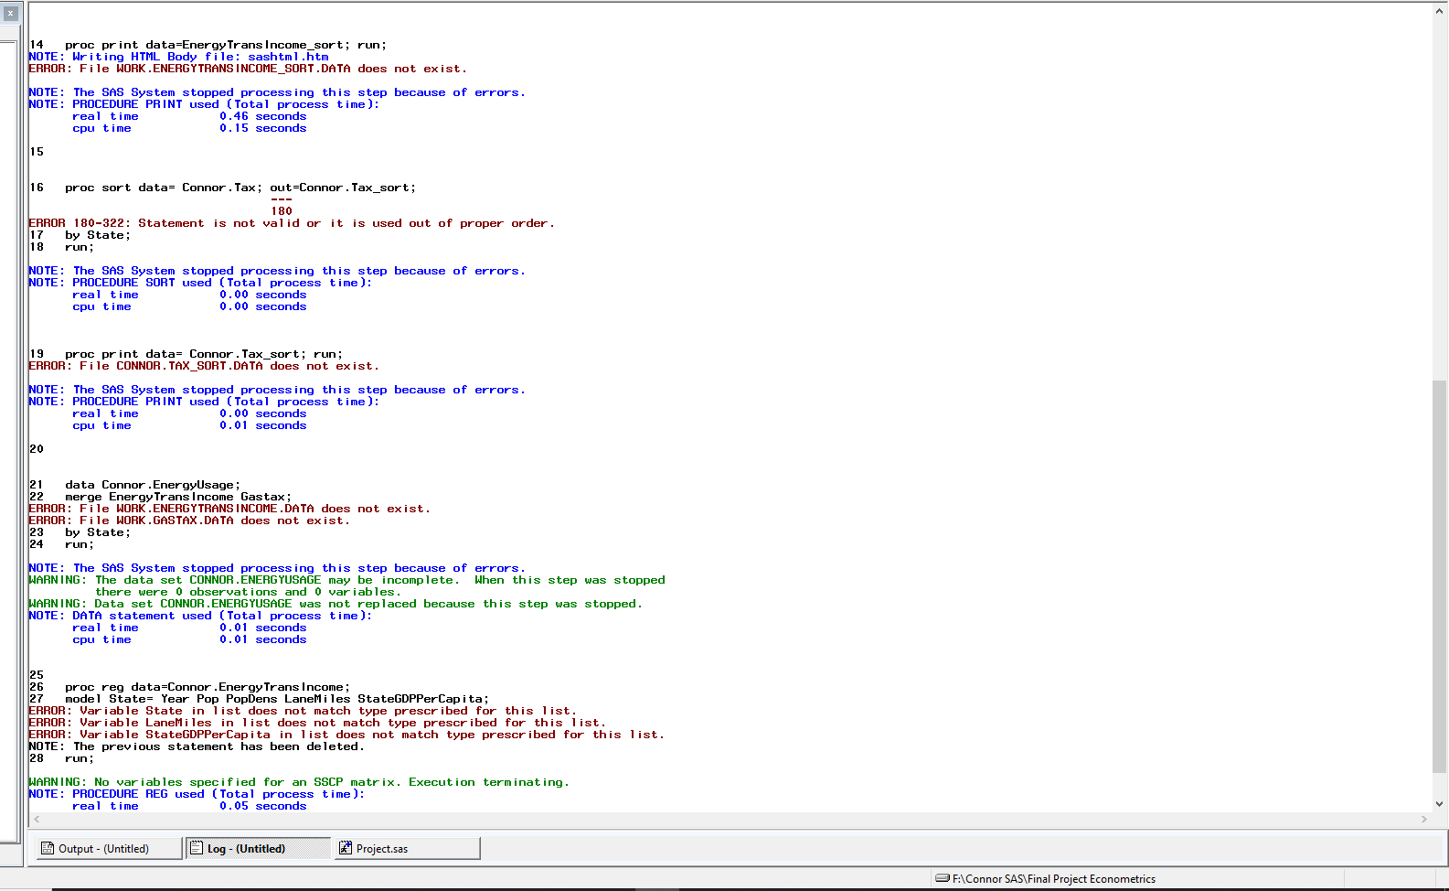Place cursor on line 16 proc sort statement

click(x=240, y=188)
